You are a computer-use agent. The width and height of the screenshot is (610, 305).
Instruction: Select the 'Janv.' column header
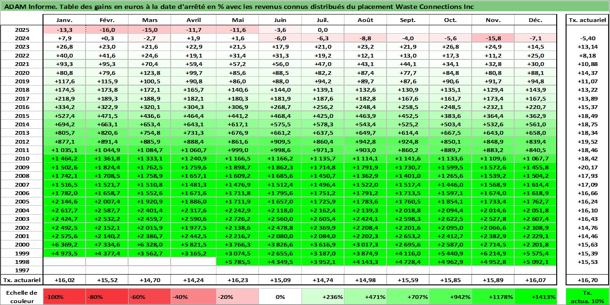tap(64, 20)
